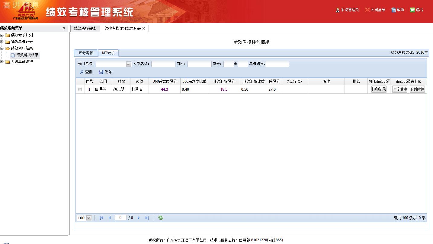This screenshot has width=433, height=244.
Task: Close the 绩效考核评分结果列表 tab
Action: tap(144, 29)
